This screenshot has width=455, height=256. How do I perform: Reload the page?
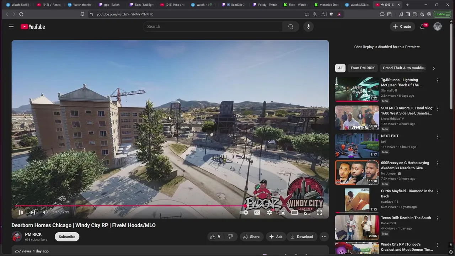point(21,14)
